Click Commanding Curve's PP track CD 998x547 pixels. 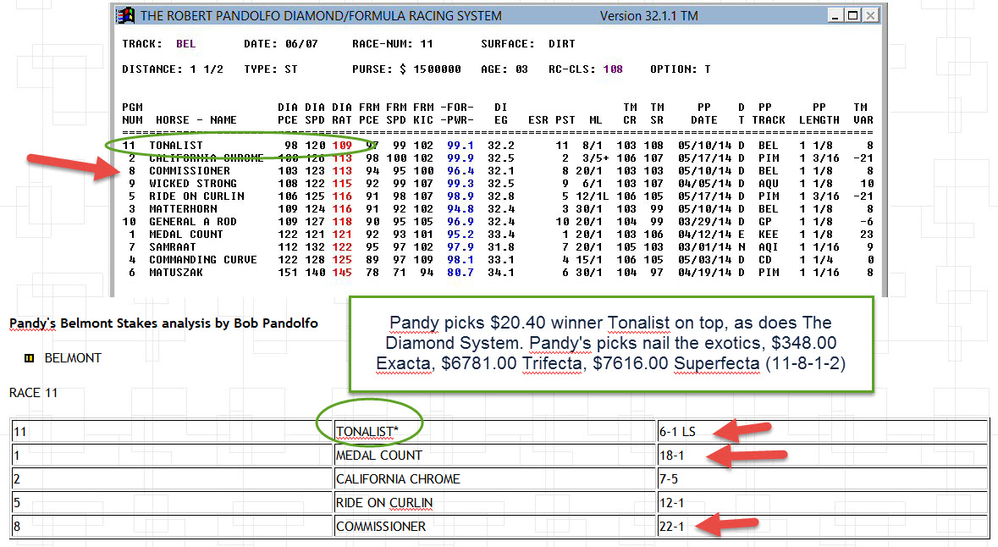pos(765,260)
